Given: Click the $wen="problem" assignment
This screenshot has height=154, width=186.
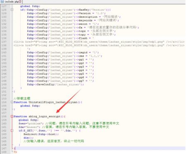Looking at the screenshot, I should coord(31,123).
